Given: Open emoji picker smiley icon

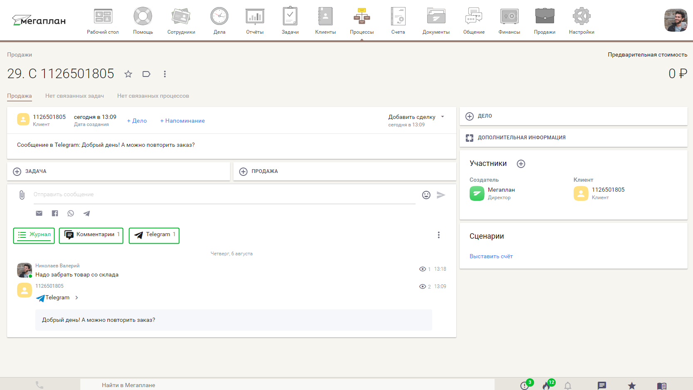Looking at the screenshot, I should point(426,195).
